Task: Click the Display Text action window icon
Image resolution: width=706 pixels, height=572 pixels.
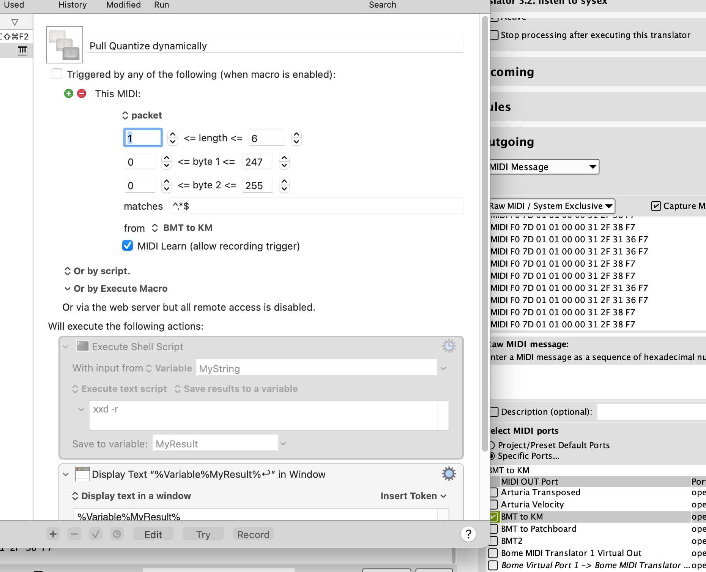Action: point(82,474)
